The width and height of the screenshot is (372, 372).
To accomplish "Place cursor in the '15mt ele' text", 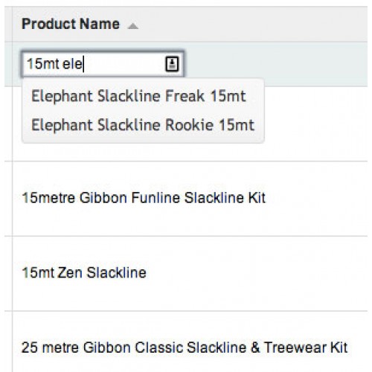I will [x=54, y=64].
